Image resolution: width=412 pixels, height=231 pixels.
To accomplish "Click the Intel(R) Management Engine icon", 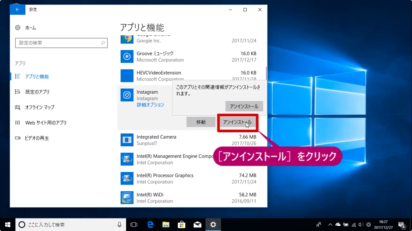I will coord(127,159).
